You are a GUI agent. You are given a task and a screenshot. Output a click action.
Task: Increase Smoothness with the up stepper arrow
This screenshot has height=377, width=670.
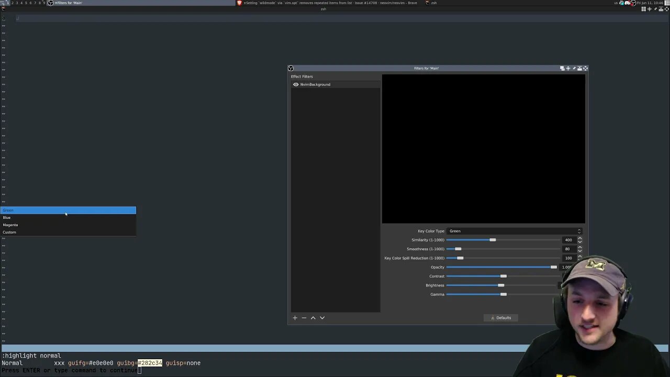click(x=579, y=247)
